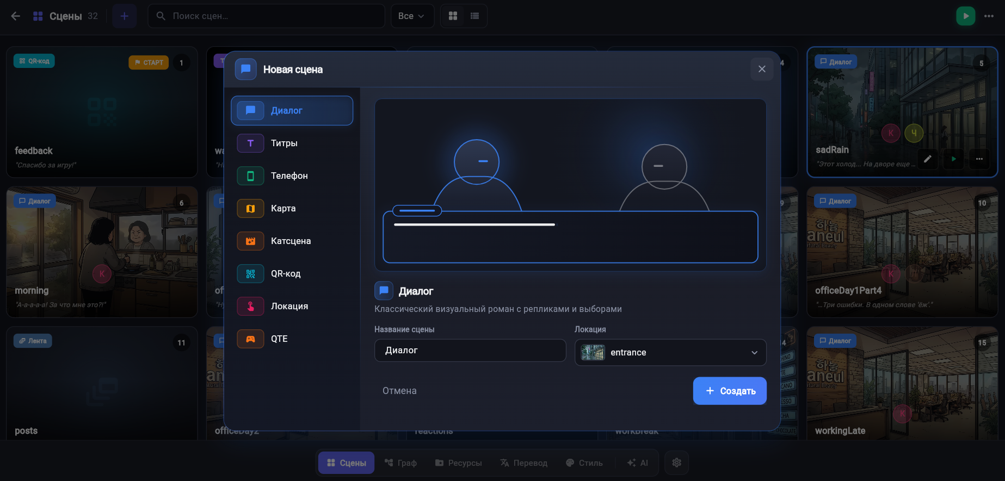Cancel with the Отмена button

(x=399, y=391)
